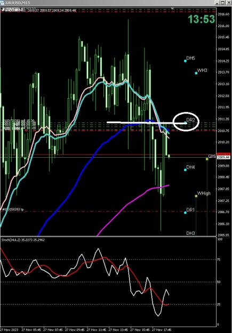Click the 27 Nov 05:45 time label

click(31, 330)
